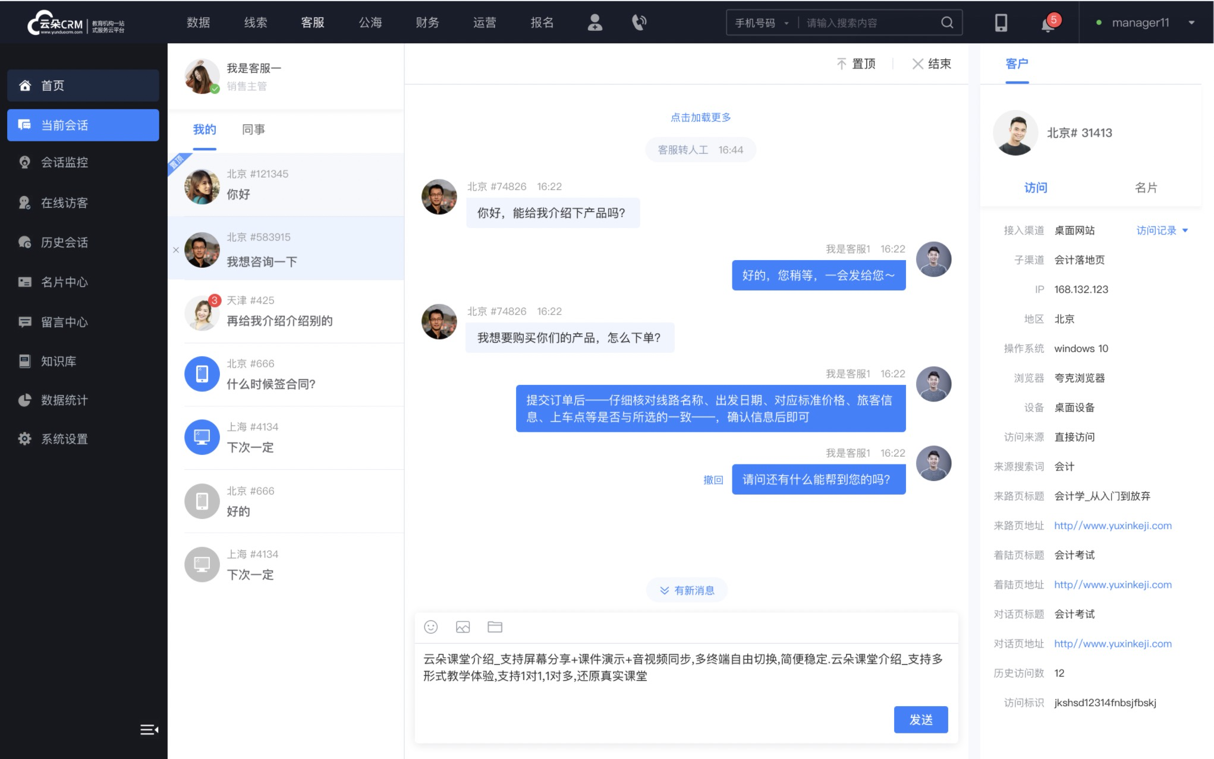Open the data statistics sidebar icon

click(x=24, y=399)
